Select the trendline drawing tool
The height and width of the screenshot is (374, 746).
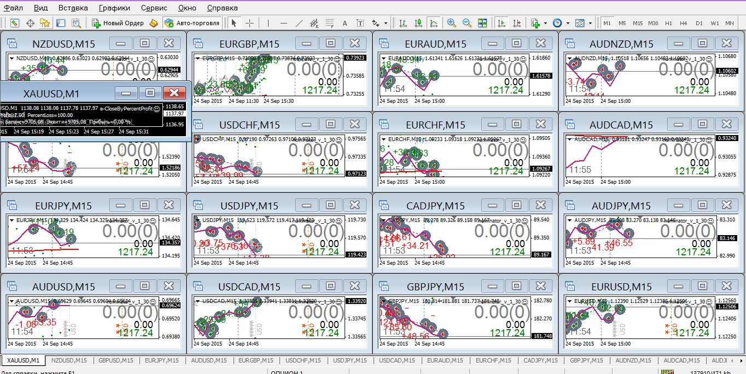point(299,23)
